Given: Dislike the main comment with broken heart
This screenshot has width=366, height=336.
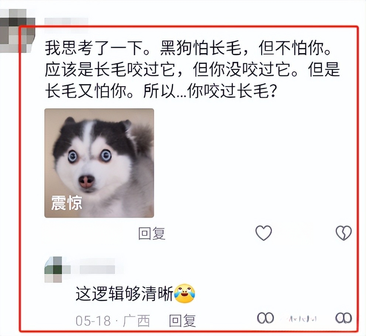Looking at the screenshot, I should click(x=343, y=233).
